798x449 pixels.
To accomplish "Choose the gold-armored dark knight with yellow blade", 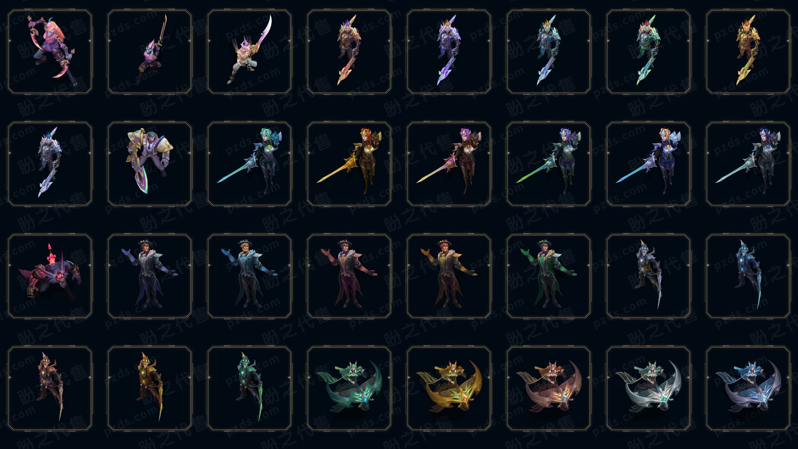I will pos(150,388).
